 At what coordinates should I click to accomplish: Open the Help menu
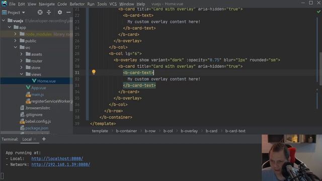pos(141,4)
